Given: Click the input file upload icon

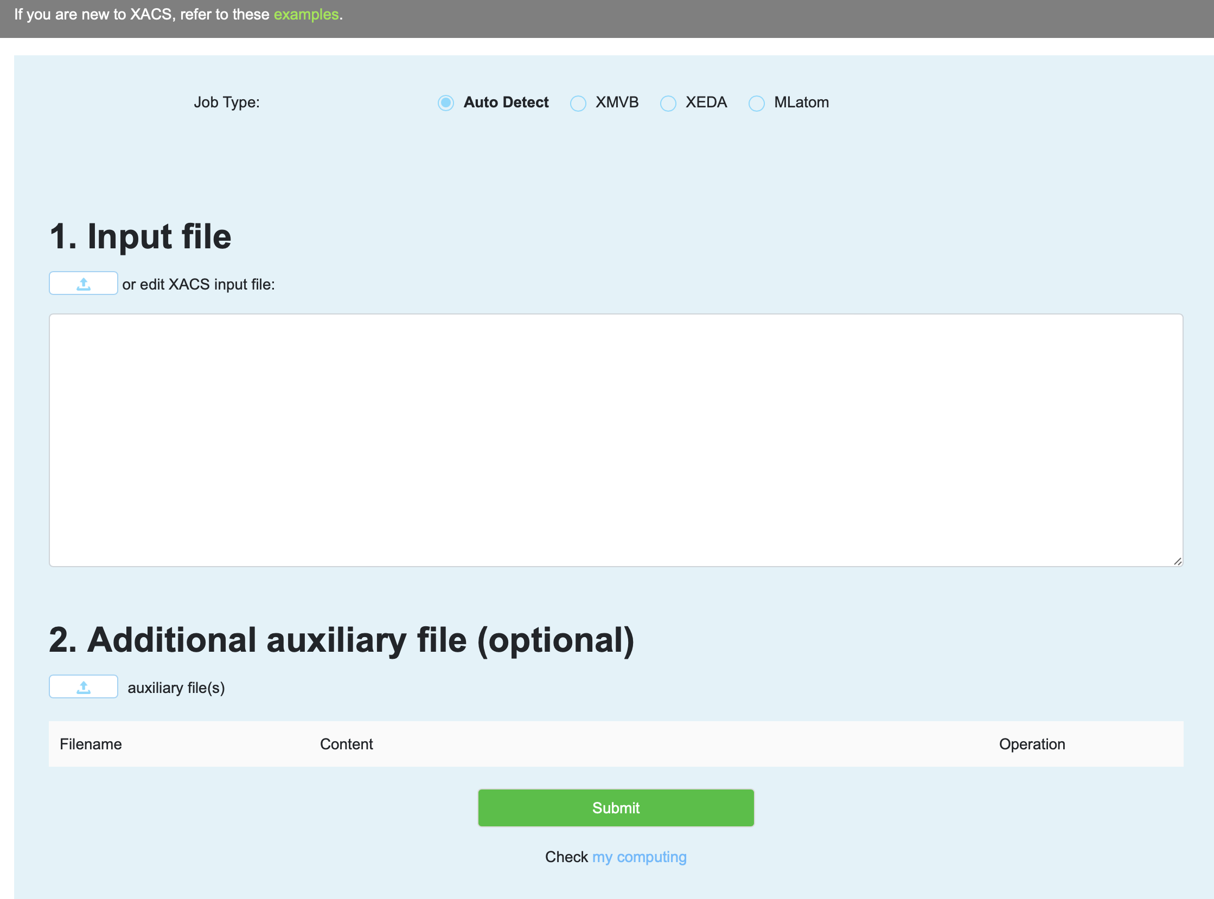Looking at the screenshot, I should 84,284.
